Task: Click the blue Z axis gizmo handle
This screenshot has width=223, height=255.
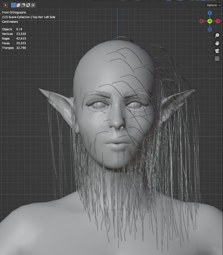Action: (x=210, y=13)
